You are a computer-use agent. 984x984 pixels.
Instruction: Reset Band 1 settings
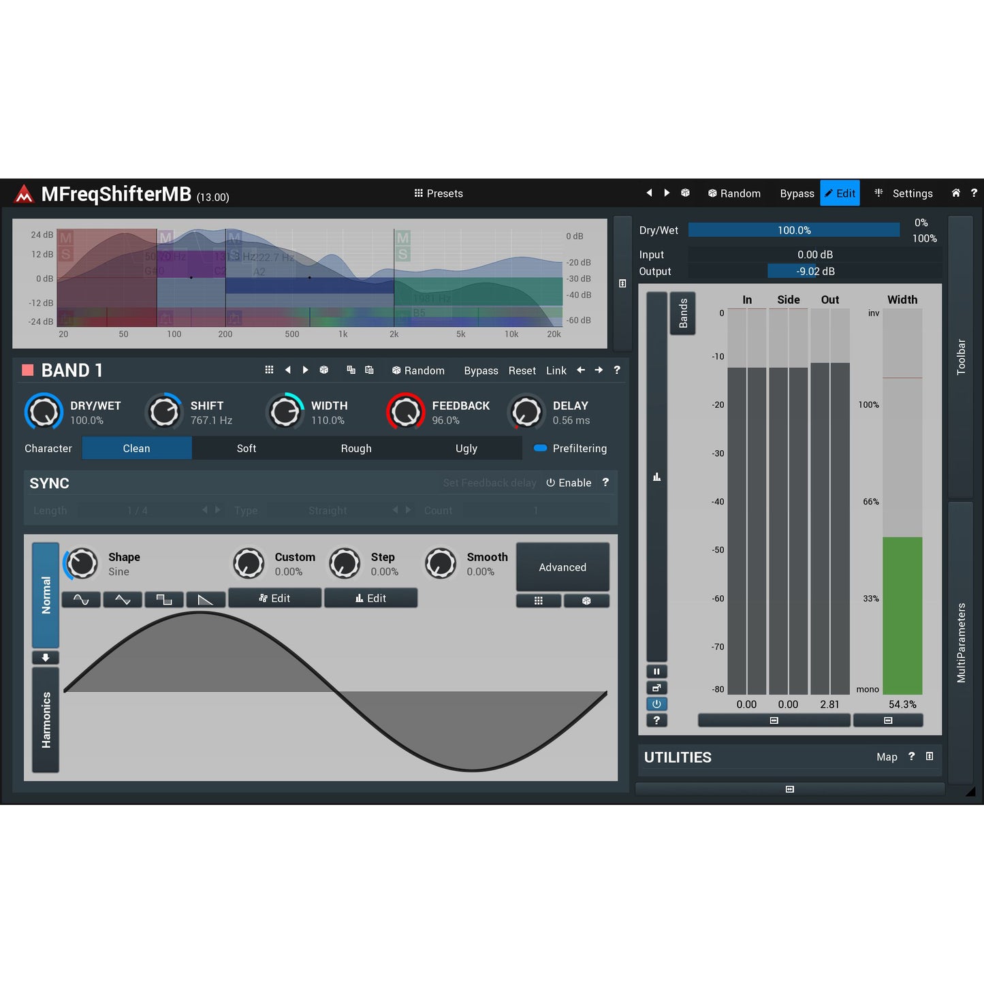(x=522, y=370)
